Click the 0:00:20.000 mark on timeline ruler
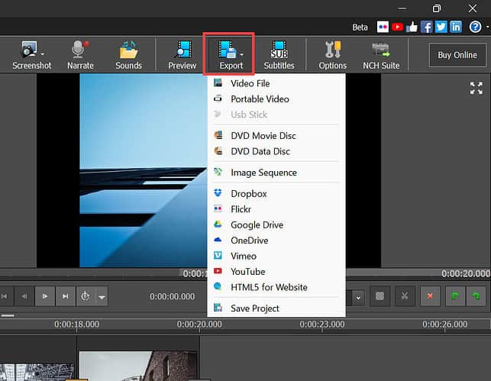 pos(199,324)
